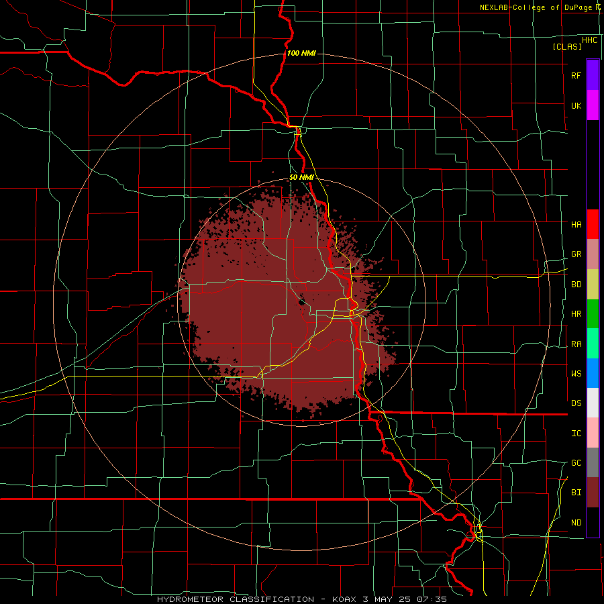Click the WS legend label
Viewport: 604px width, 604px height.
[x=576, y=373]
